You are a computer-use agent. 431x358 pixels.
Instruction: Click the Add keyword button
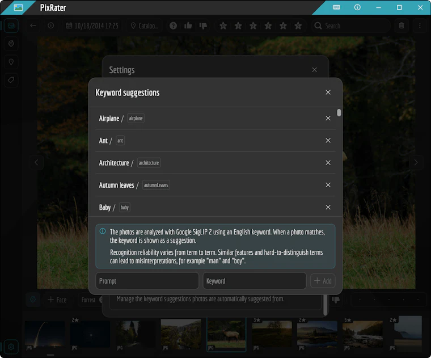(323, 281)
